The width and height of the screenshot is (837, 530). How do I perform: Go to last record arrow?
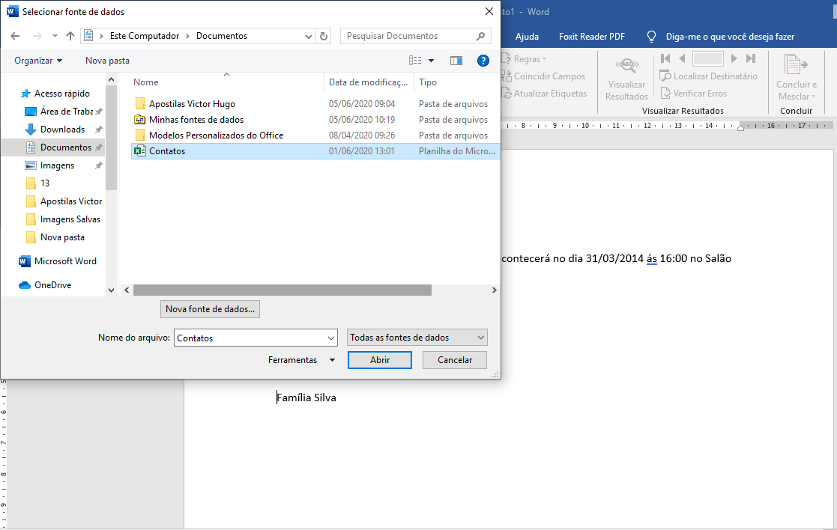click(751, 58)
